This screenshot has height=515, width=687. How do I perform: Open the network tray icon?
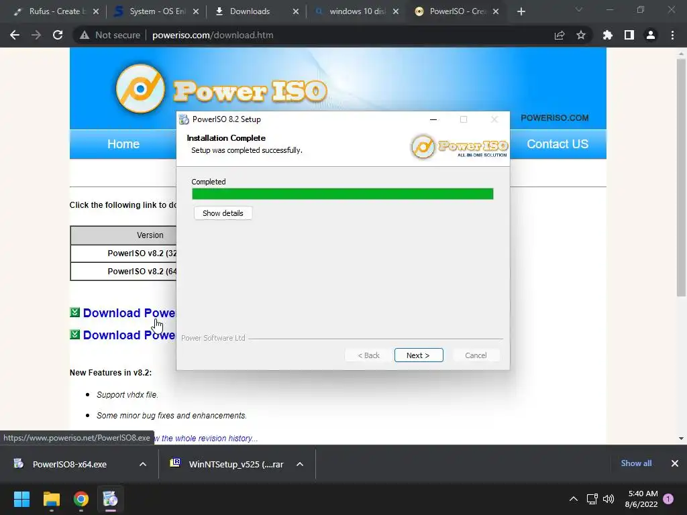pyautogui.click(x=592, y=499)
